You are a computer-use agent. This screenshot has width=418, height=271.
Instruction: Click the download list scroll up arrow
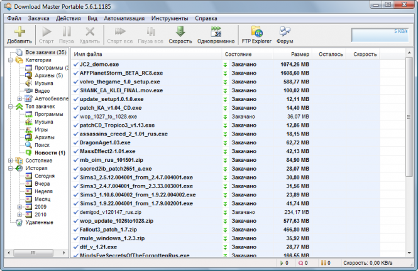coord(409,53)
